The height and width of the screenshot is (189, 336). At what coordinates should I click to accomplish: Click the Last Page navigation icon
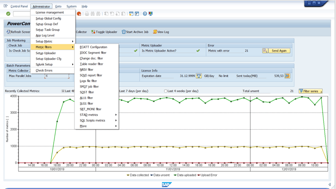pyautogui.click(x=123, y=14)
